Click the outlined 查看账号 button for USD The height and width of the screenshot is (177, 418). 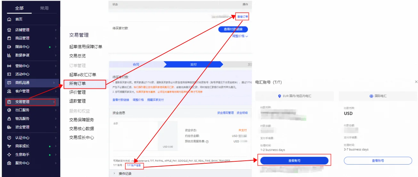[378, 160]
